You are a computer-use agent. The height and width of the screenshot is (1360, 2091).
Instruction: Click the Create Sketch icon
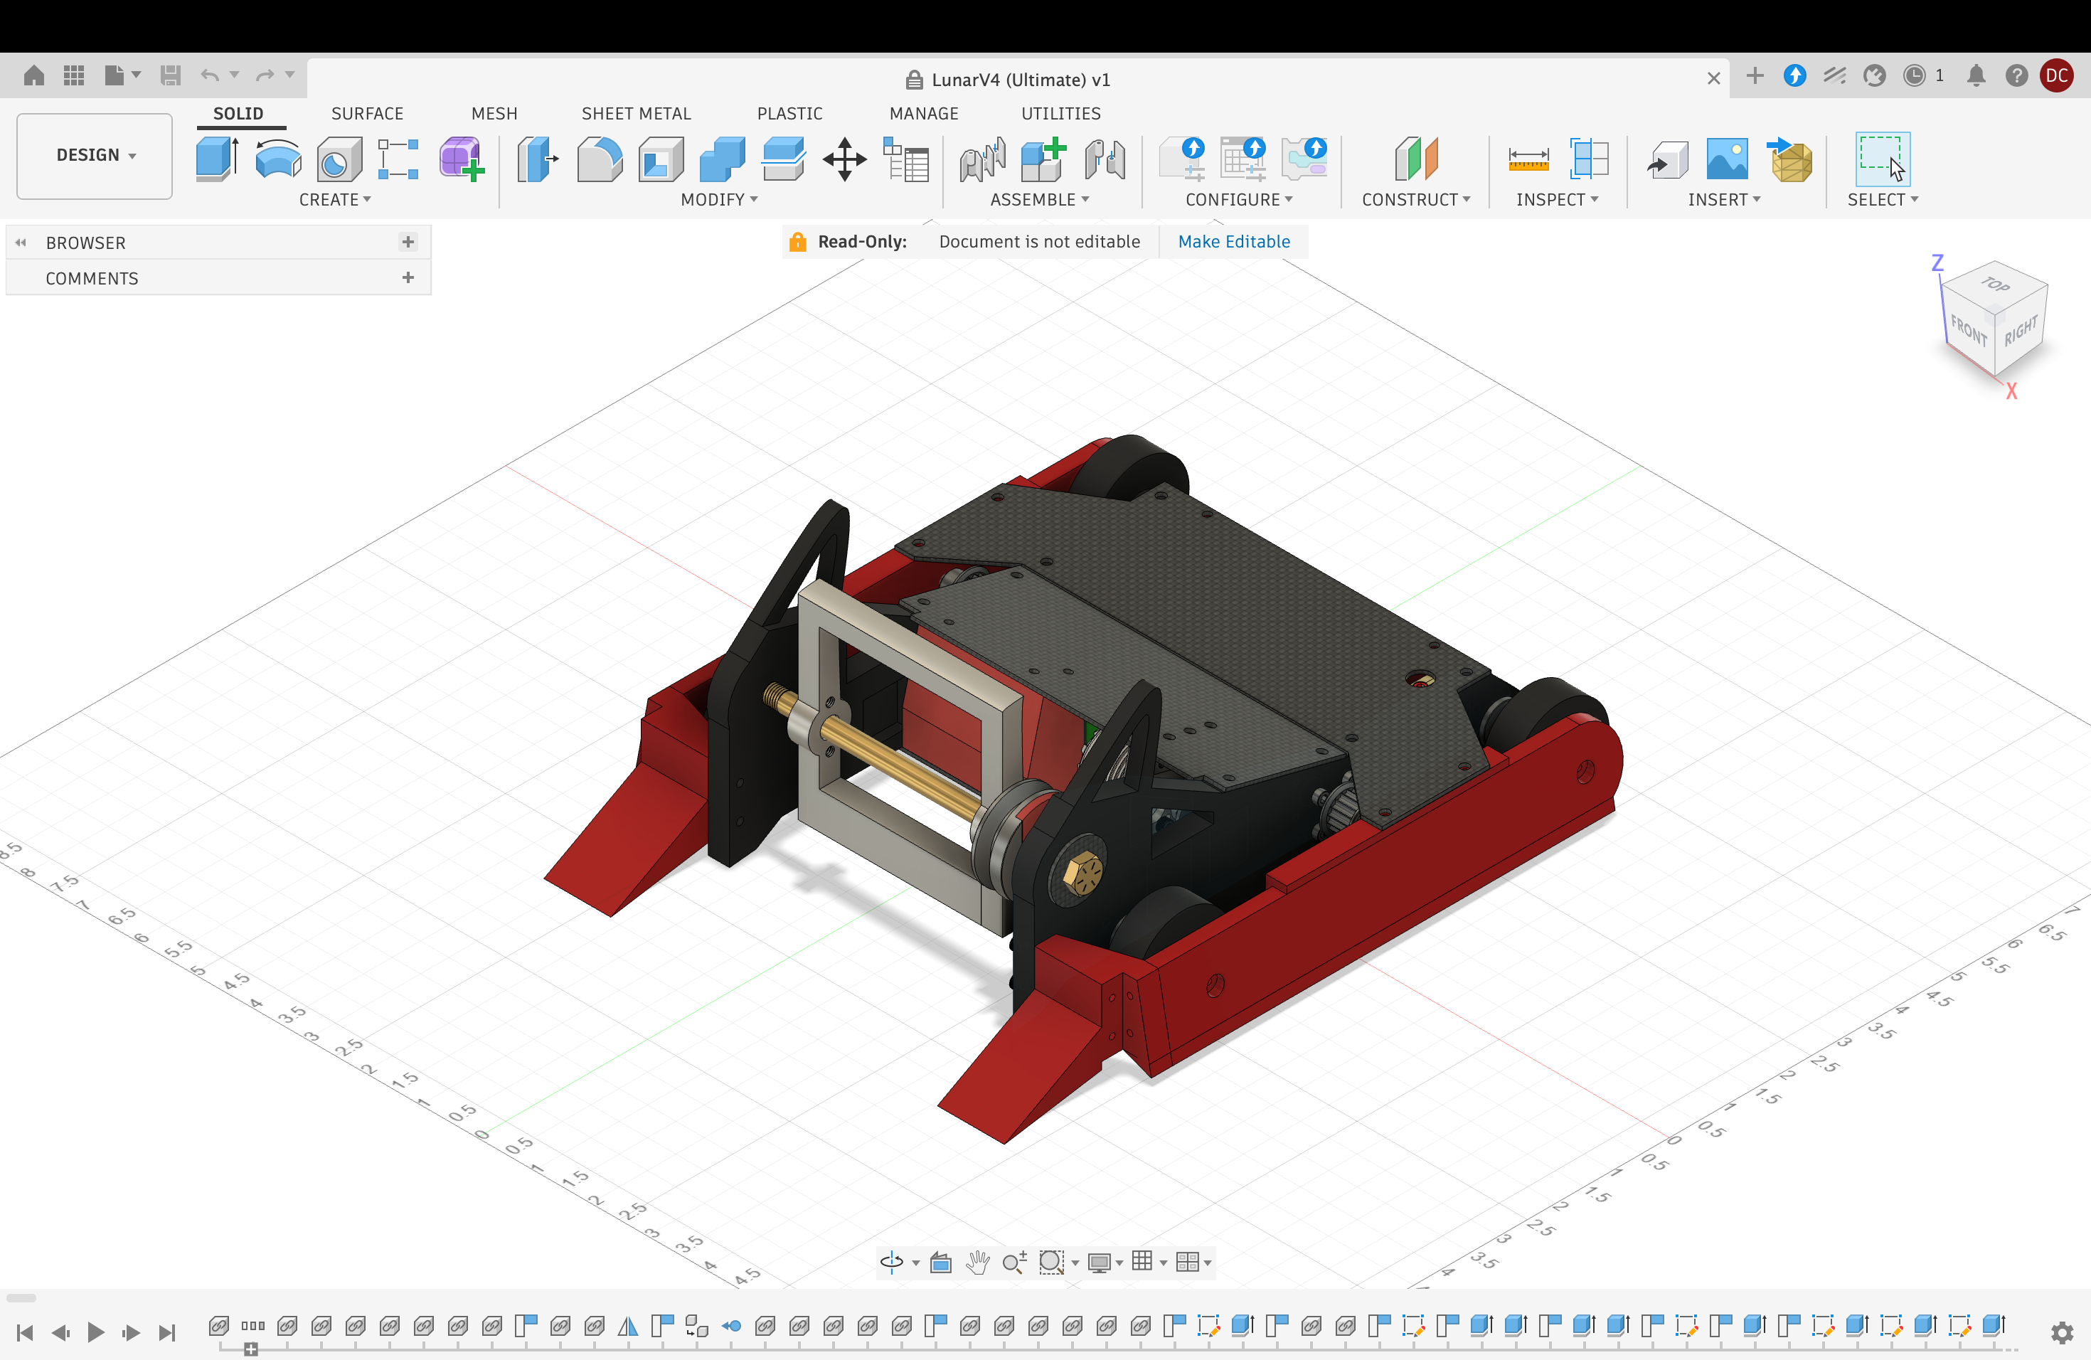398,159
